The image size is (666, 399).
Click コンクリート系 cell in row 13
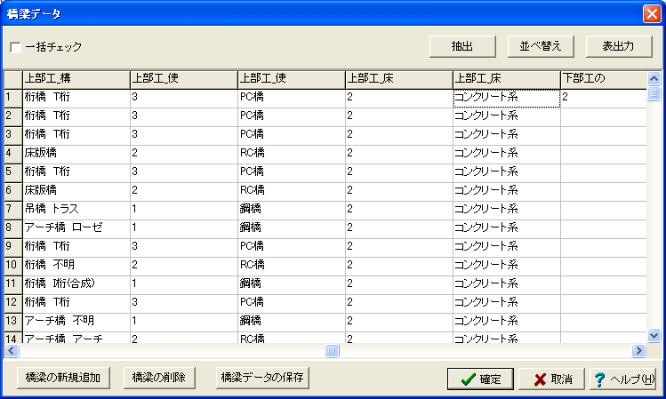507,322
